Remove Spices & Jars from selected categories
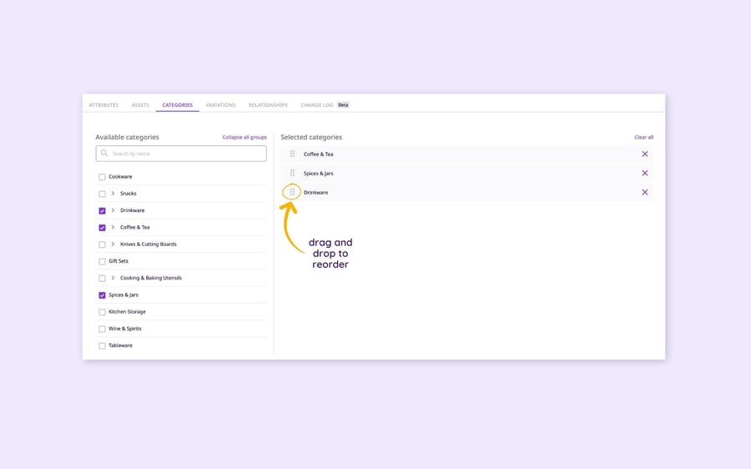 (x=645, y=173)
